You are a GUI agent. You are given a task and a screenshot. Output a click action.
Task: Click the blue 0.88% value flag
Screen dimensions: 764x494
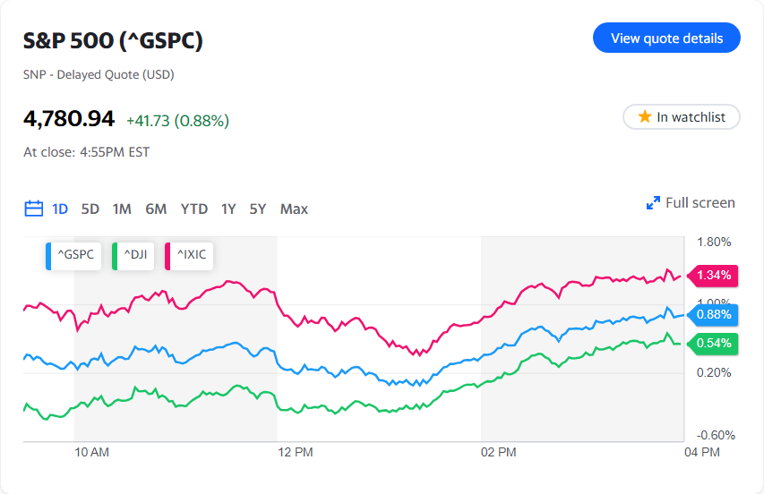(712, 315)
